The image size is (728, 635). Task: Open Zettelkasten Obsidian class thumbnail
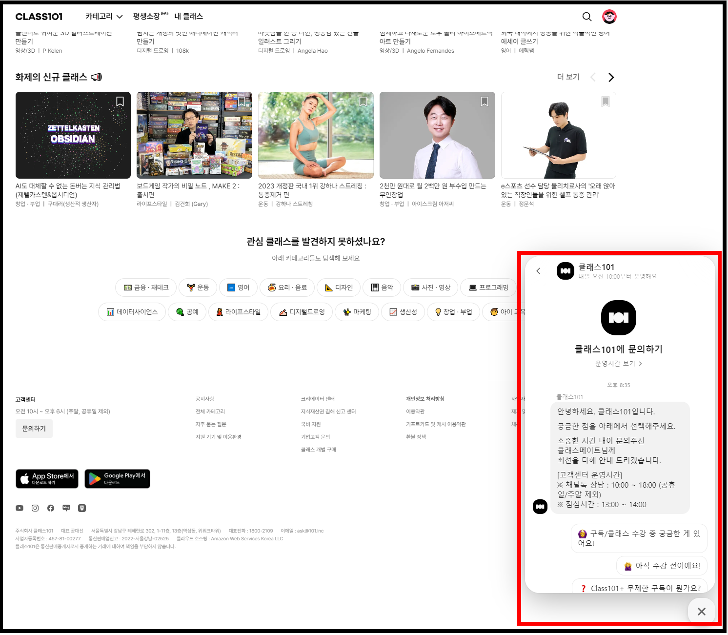[x=73, y=135]
